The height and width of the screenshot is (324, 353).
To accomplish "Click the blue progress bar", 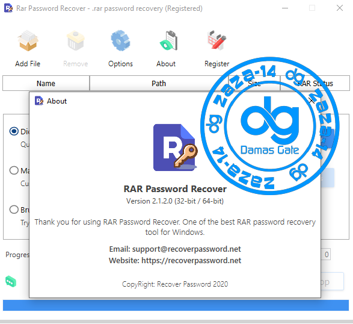I will [x=176, y=305].
